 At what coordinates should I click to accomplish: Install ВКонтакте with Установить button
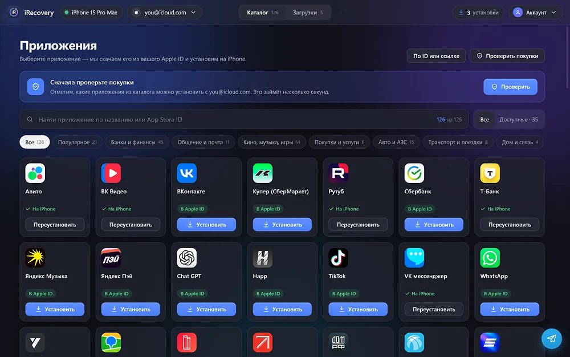point(206,224)
